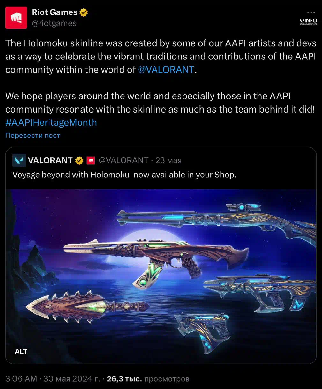322x389 pixels.
Task: Click the @riotgames handle
Action: 54,23
